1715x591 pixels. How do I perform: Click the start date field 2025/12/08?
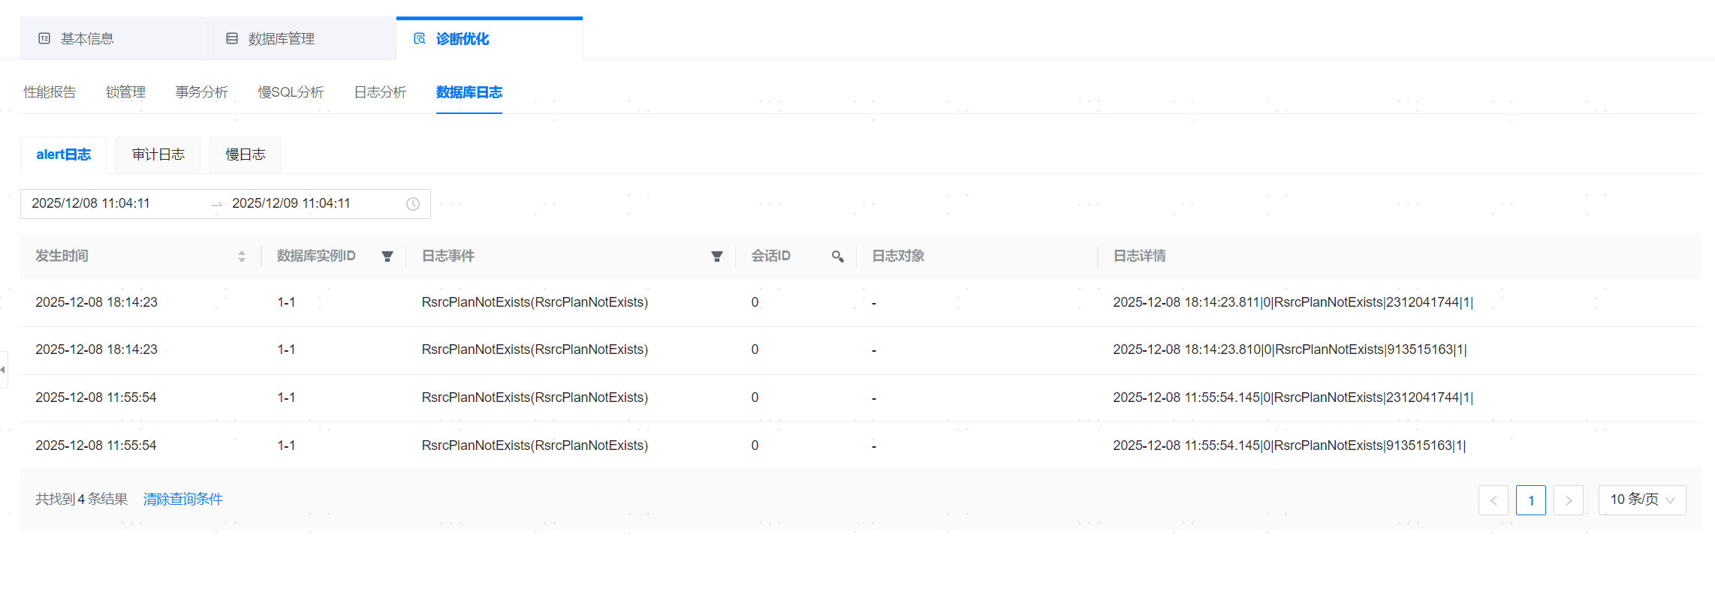[91, 203]
